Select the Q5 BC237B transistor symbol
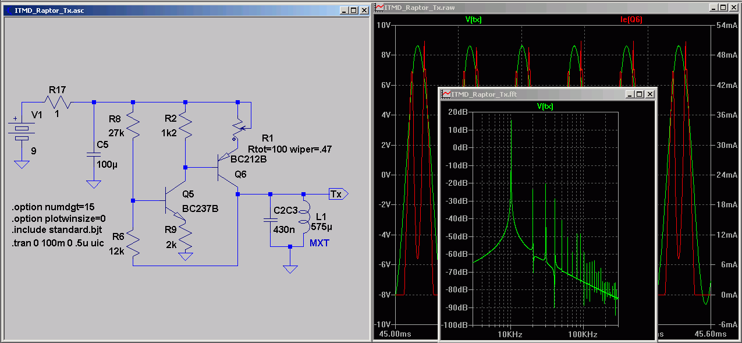 [x=175, y=201]
